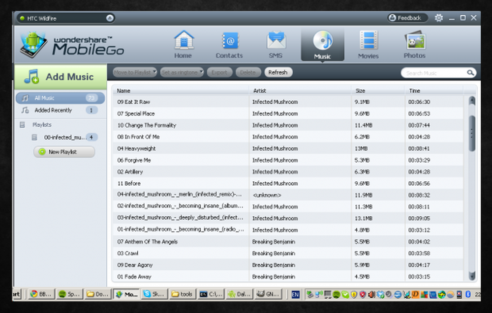Select the song 07 Special Place

pos(288,114)
